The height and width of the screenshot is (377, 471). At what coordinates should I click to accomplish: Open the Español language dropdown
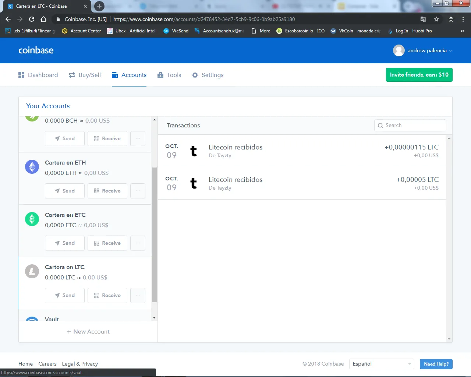(x=381, y=364)
